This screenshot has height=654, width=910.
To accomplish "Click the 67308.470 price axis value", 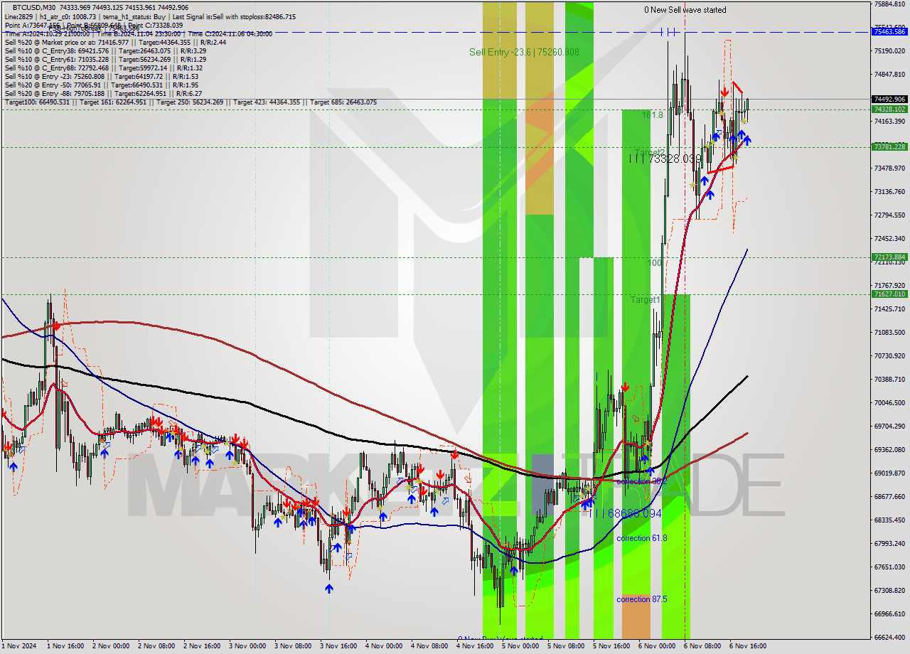I will click(889, 591).
